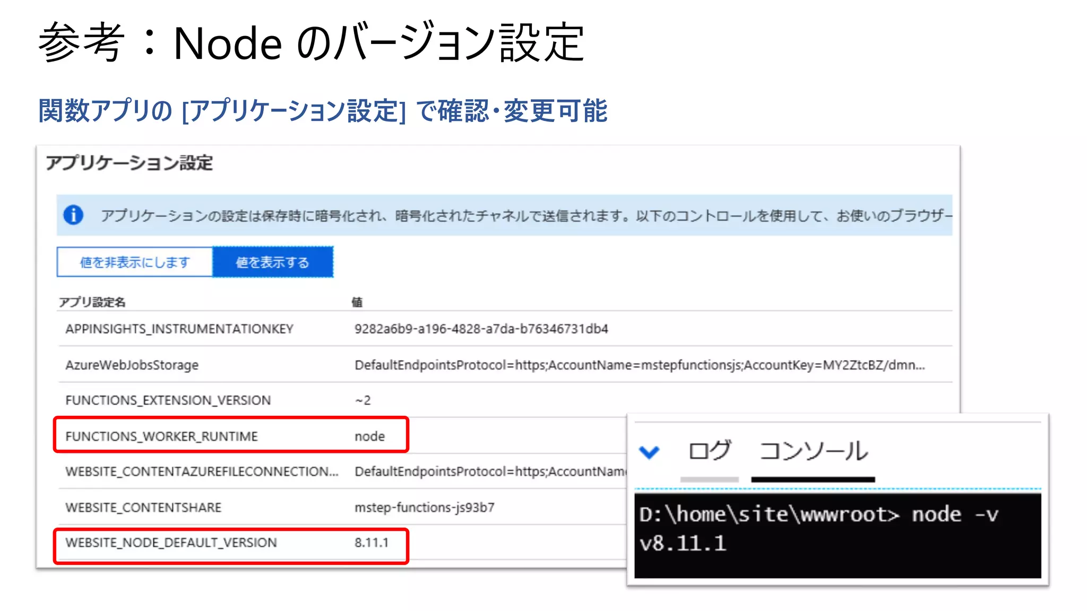Click the node runtime value

[370, 436]
